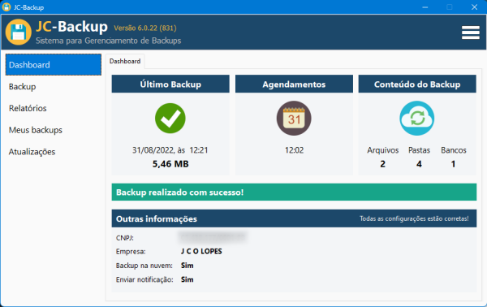Click the 12:02 scheduled time
Image resolution: width=487 pixels, height=307 pixels.
coord(294,150)
